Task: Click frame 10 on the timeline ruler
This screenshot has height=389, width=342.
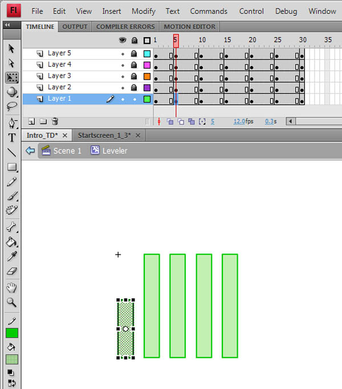Action: (x=202, y=40)
